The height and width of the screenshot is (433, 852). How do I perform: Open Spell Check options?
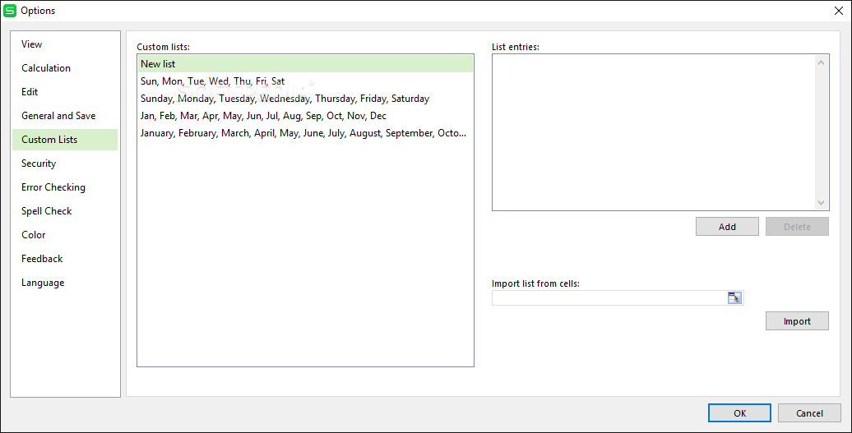click(x=65, y=212)
